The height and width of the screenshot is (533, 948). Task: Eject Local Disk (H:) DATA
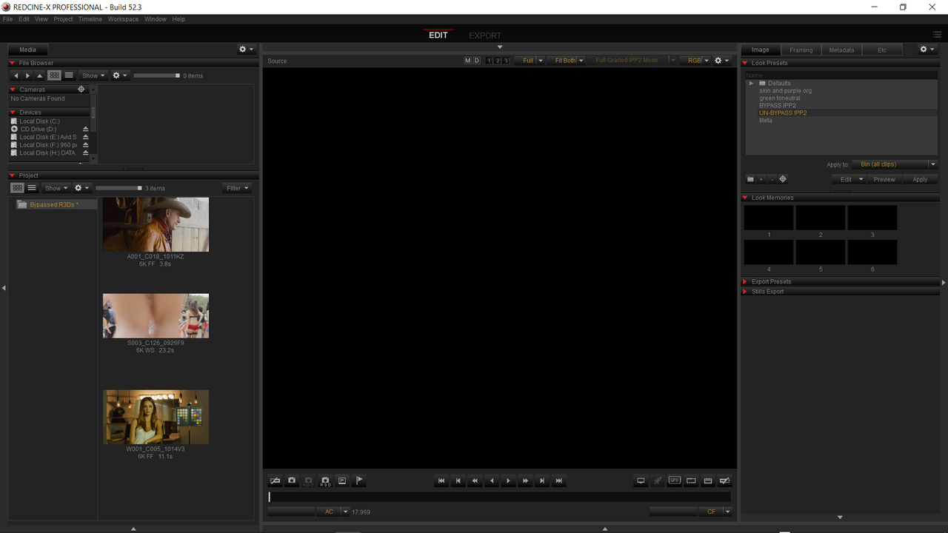click(85, 152)
